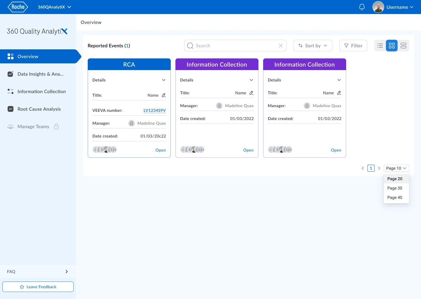The width and height of the screenshot is (421, 299).
Task: Choose Page 30 from dropdown list
Action: click(396, 188)
